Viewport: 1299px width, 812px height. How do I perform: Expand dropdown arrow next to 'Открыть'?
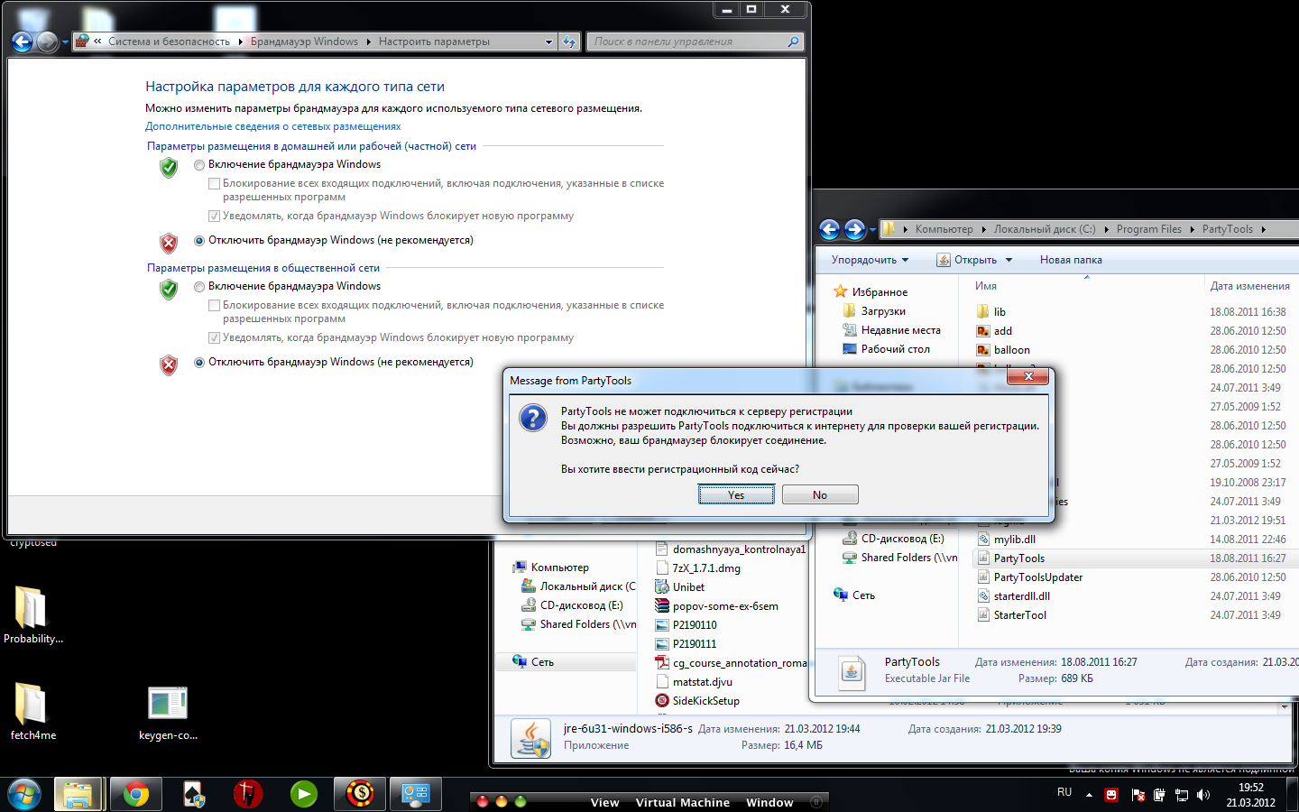click(1009, 260)
